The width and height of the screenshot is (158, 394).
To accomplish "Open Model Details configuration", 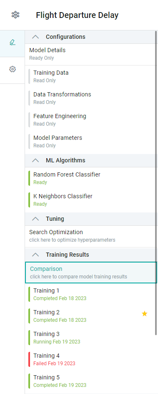I will (90, 54).
